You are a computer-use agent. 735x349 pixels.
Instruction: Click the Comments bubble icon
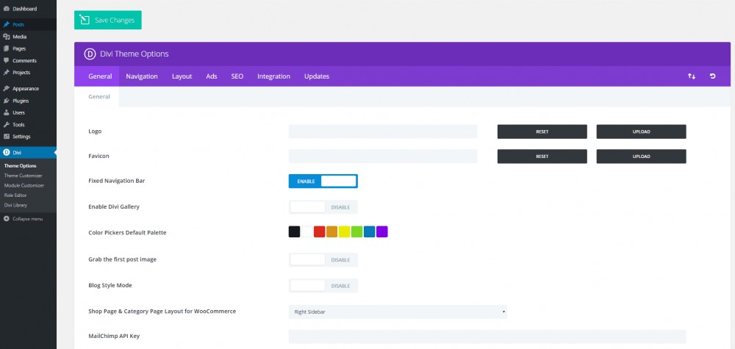[6, 60]
